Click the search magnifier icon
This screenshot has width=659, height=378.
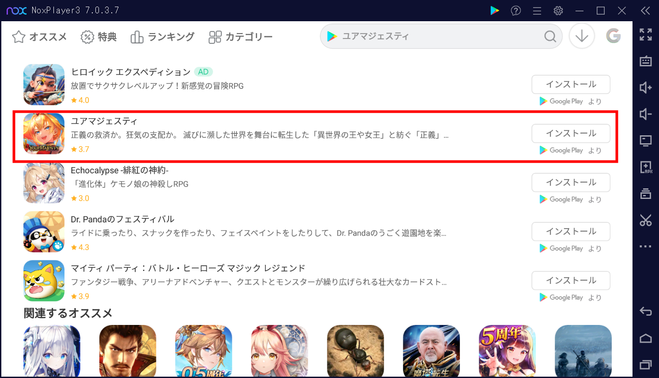pos(550,36)
